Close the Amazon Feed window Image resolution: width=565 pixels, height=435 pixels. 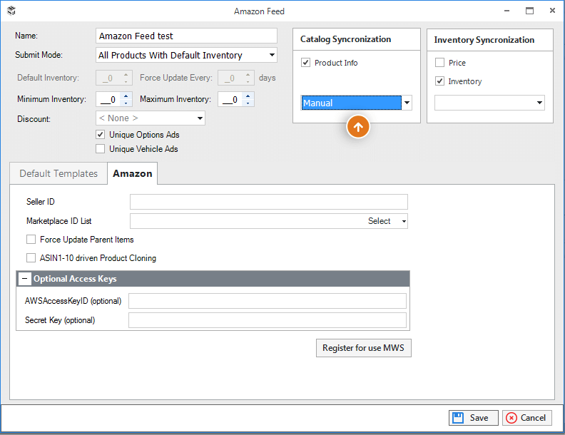pyautogui.click(x=552, y=11)
